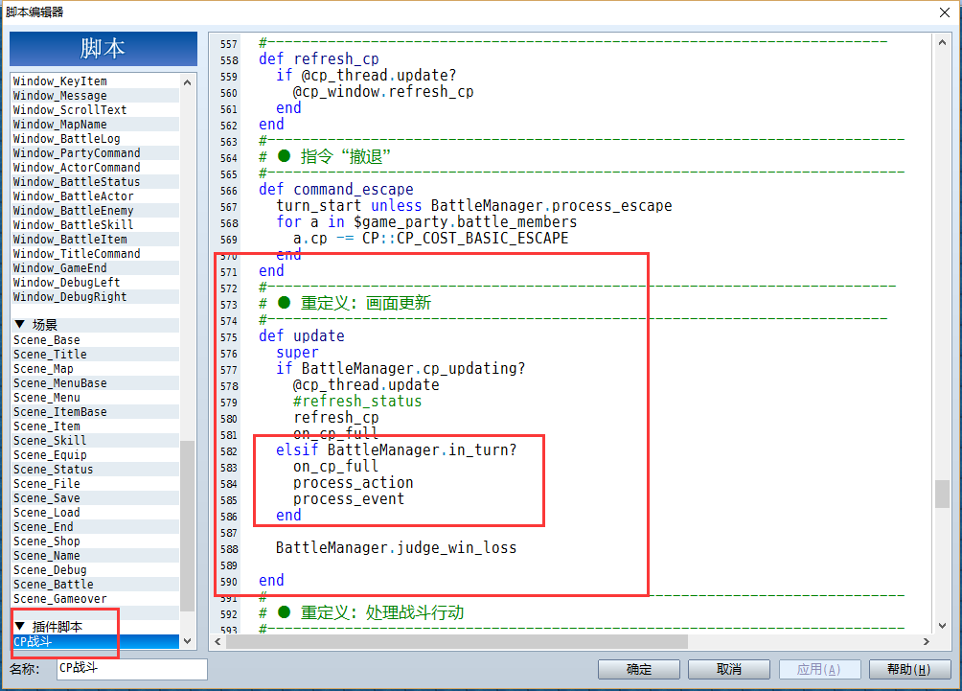Select Scene_Map script
The image size is (962, 691).
(96, 369)
